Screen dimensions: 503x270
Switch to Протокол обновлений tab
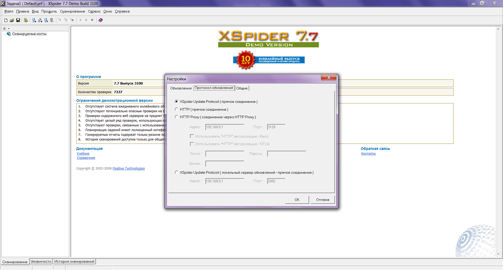click(x=214, y=88)
